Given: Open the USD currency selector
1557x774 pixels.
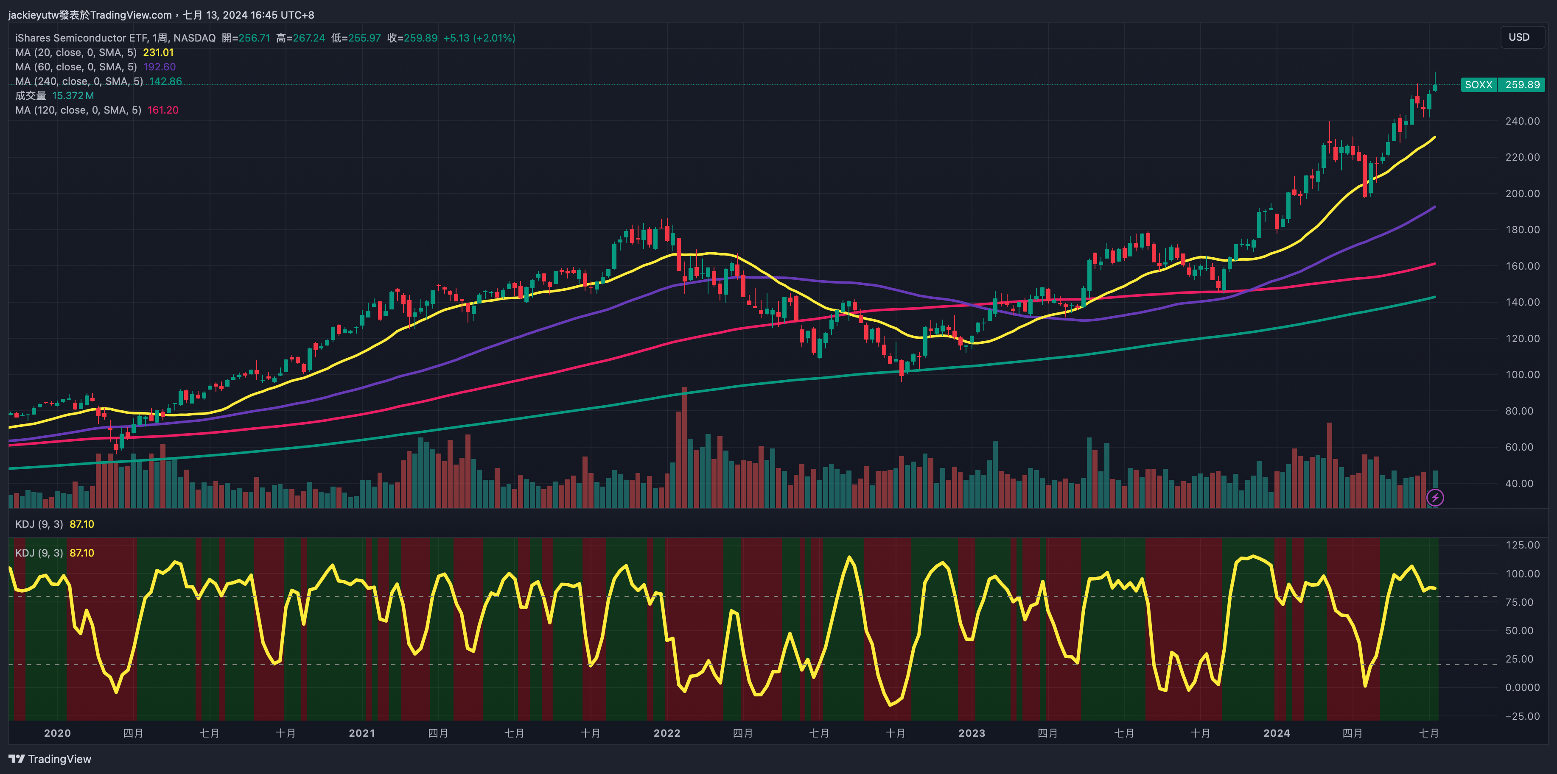Looking at the screenshot, I should (x=1521, y=37).
